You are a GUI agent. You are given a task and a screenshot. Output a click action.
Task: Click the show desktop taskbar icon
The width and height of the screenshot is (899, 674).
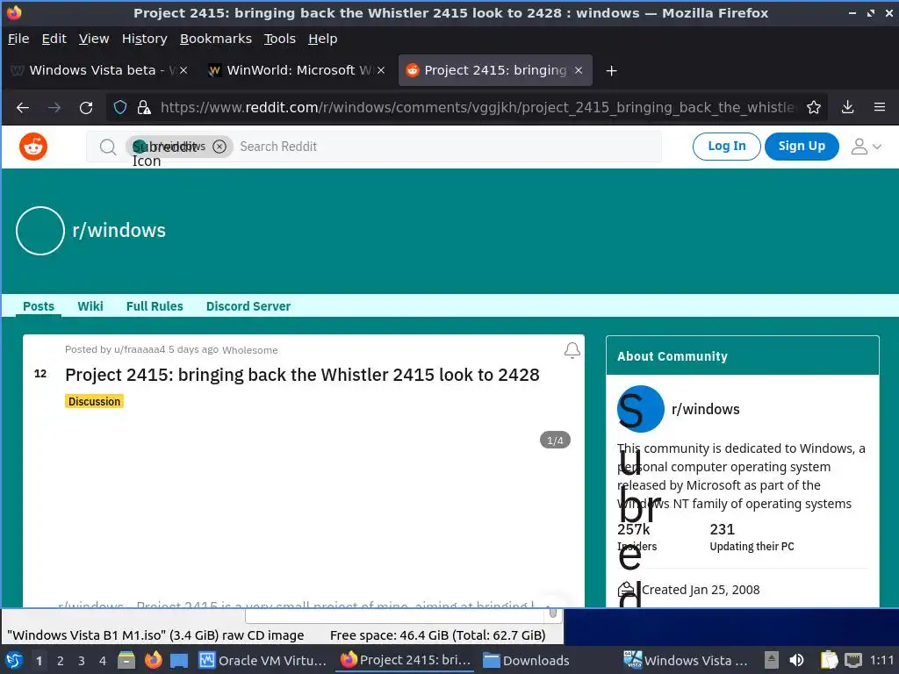click(179, 660)
